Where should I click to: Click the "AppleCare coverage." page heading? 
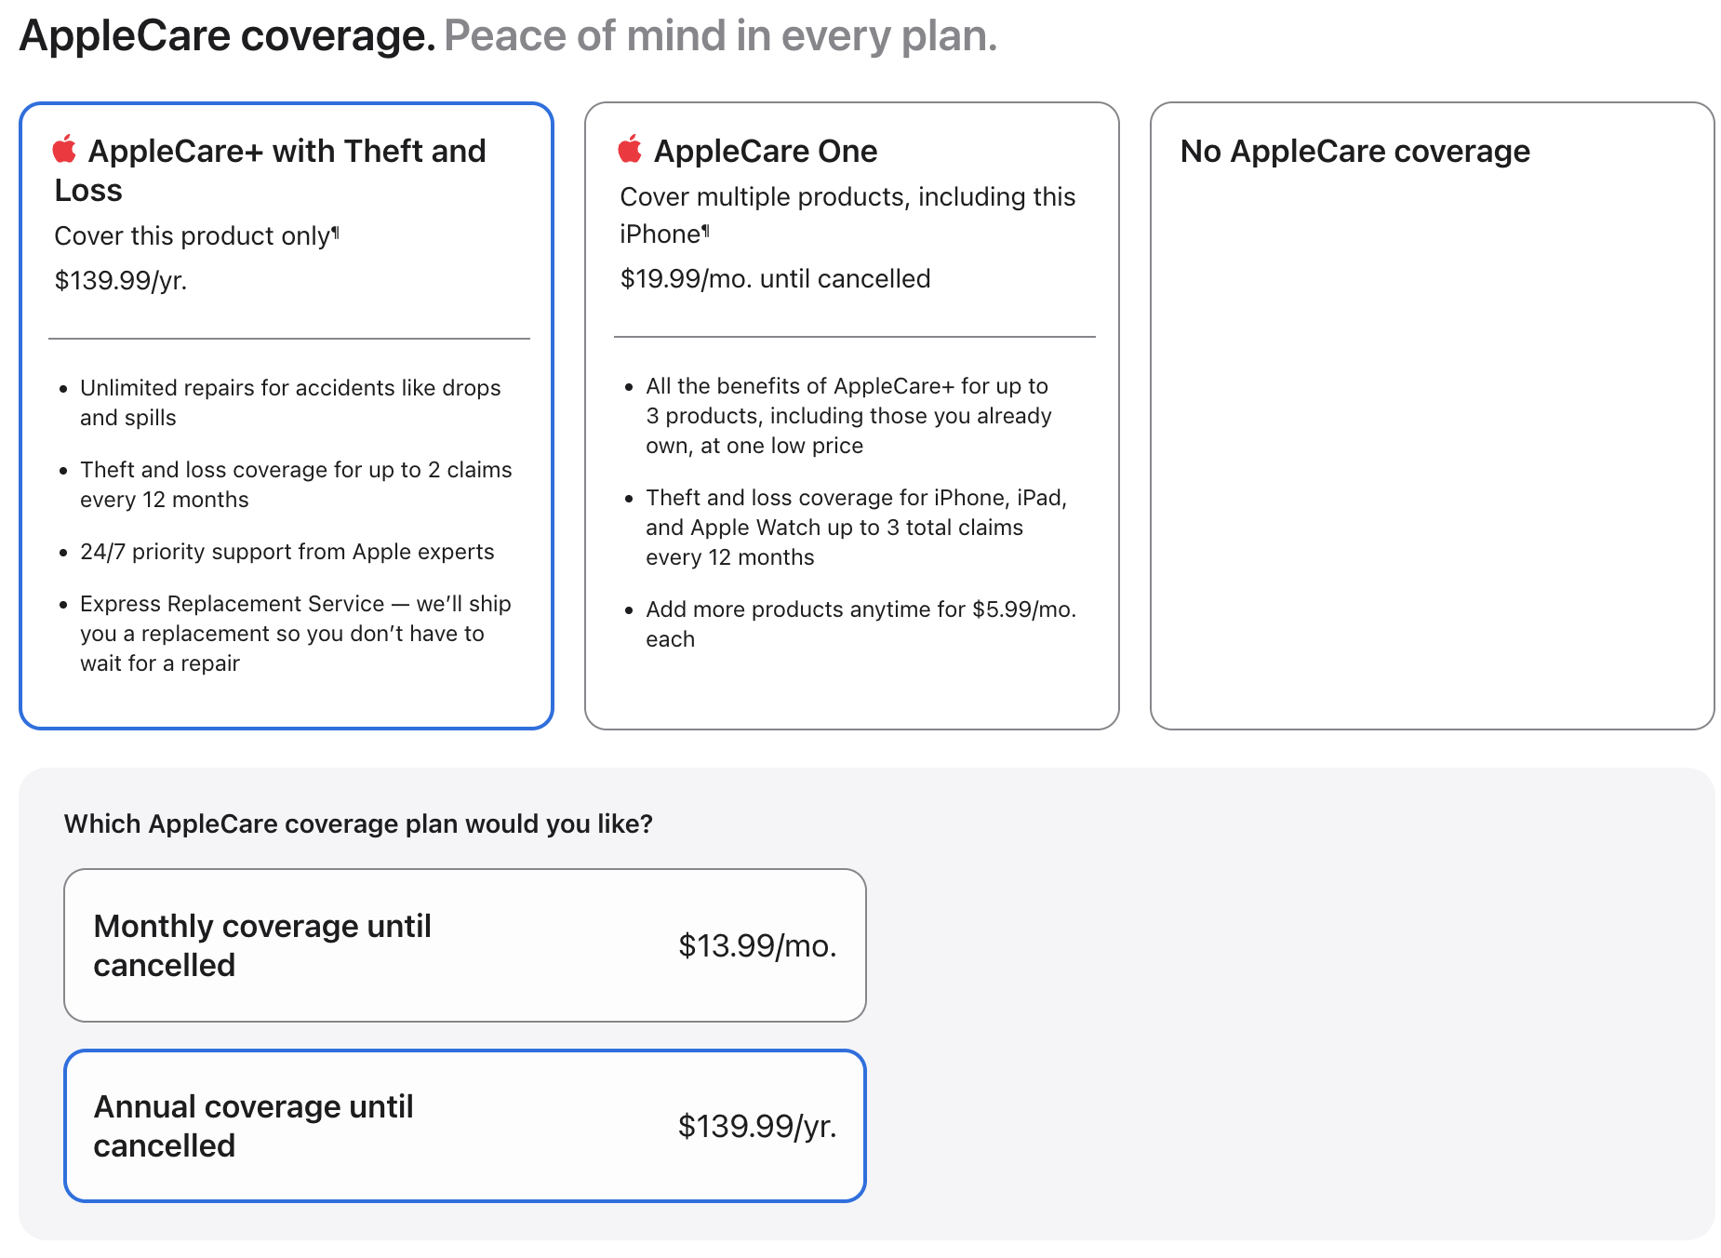click(227, 36)
